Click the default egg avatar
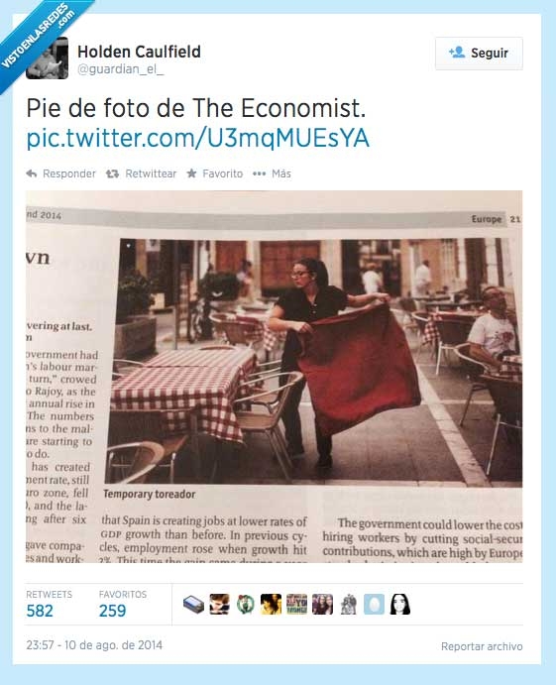The image size is (556, 685). [374, 605]
